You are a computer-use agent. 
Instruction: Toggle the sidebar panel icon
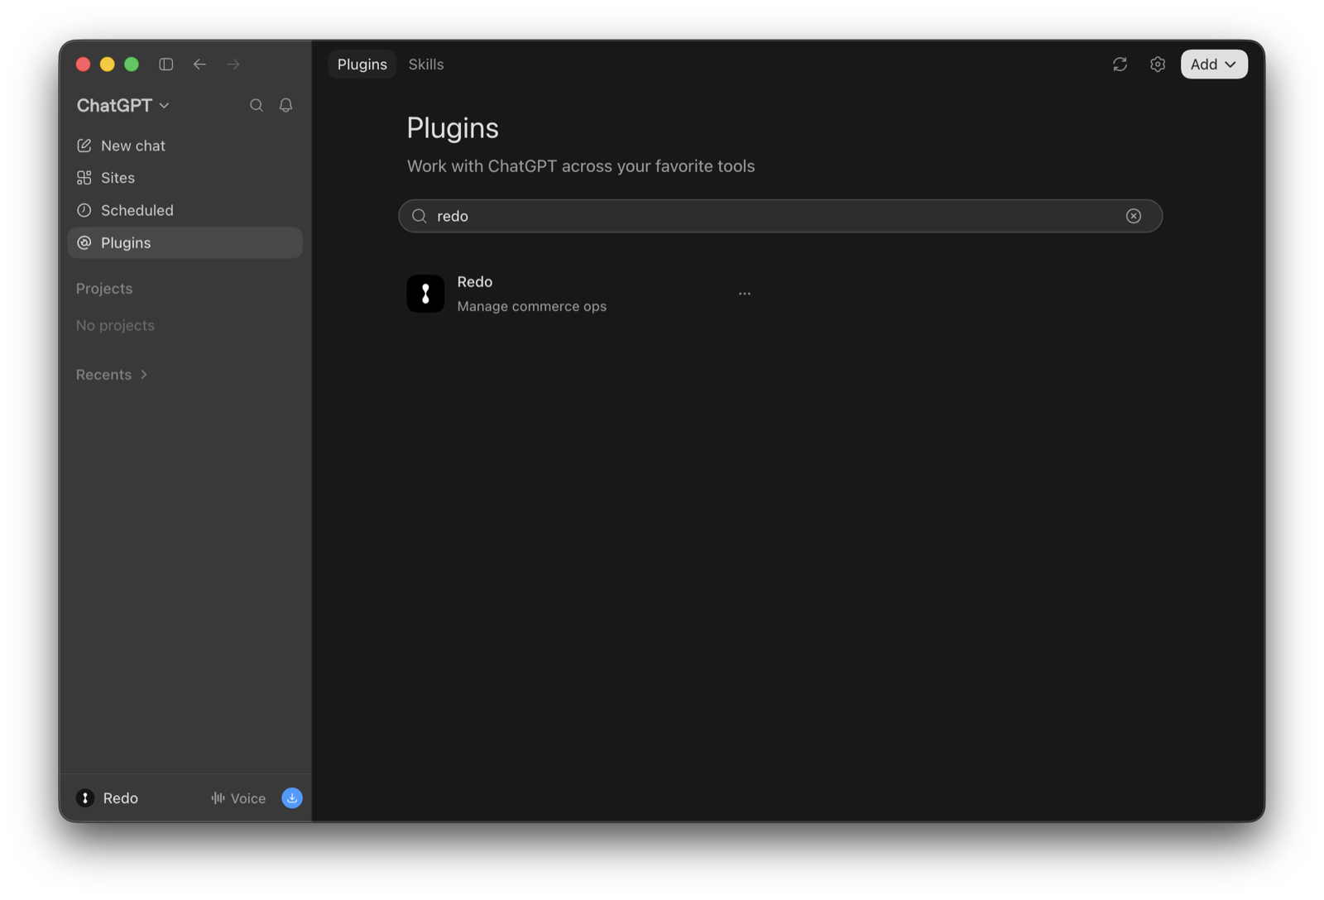[166, 64]
